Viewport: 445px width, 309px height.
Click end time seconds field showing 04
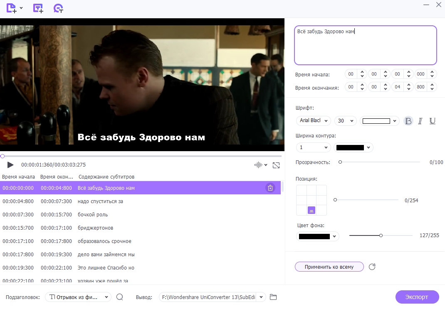click(397, 87)
